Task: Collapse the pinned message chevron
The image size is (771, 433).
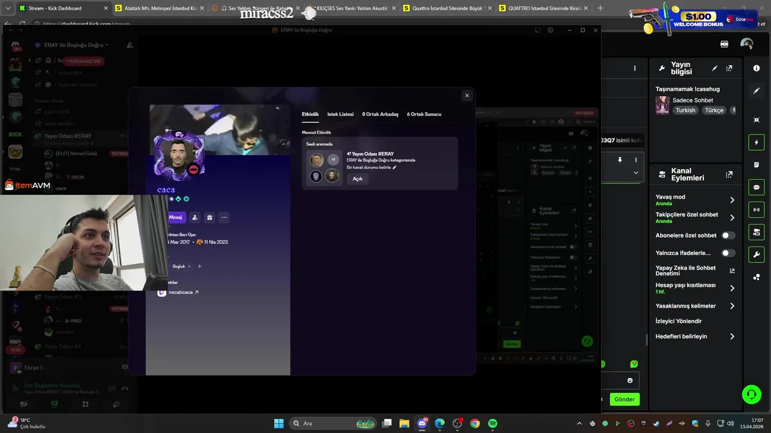Action: pos(635,173)
